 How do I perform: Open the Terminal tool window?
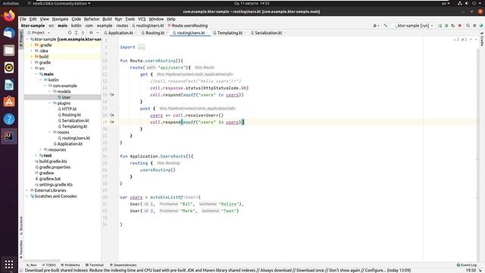[x=94, y=265]
